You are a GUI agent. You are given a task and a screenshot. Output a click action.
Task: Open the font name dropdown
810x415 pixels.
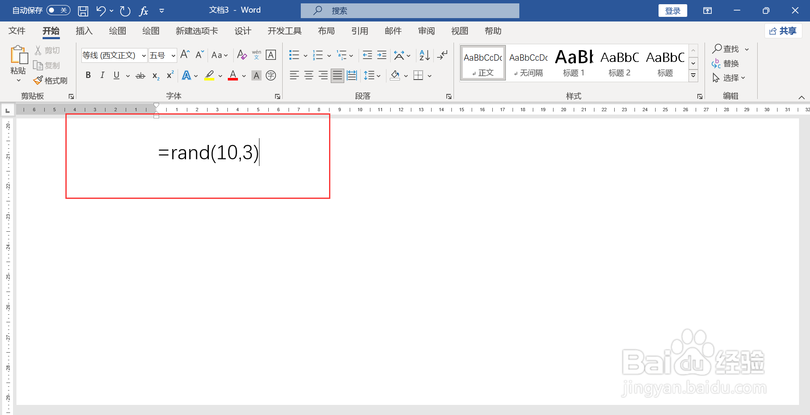click(144, 56)
